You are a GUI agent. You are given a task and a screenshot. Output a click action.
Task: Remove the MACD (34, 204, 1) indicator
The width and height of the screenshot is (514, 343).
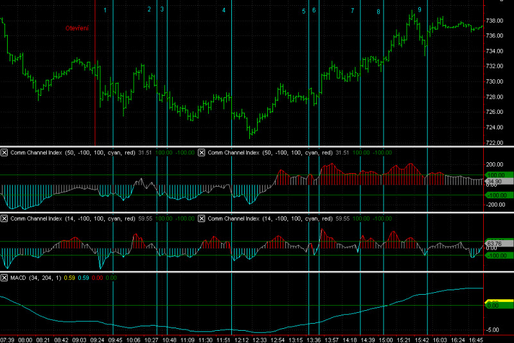[x=4, y=278]
